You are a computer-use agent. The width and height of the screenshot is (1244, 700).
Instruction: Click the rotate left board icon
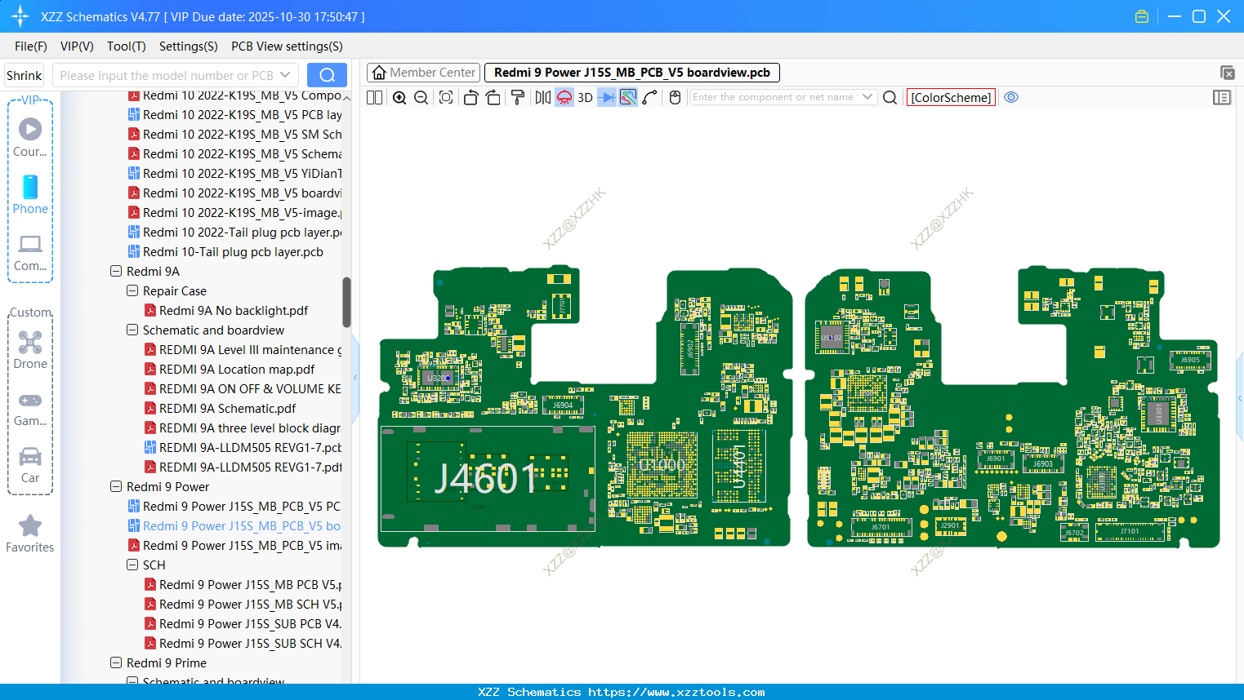470,97
